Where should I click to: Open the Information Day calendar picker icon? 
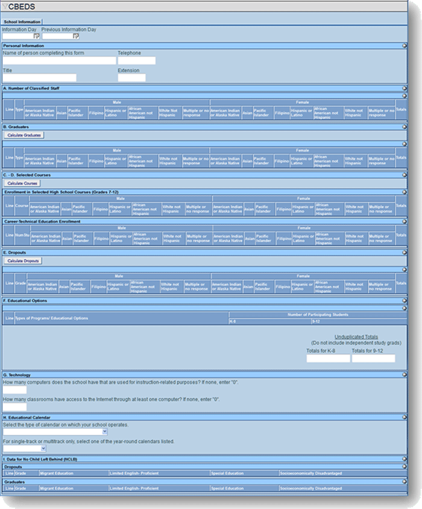36,36
